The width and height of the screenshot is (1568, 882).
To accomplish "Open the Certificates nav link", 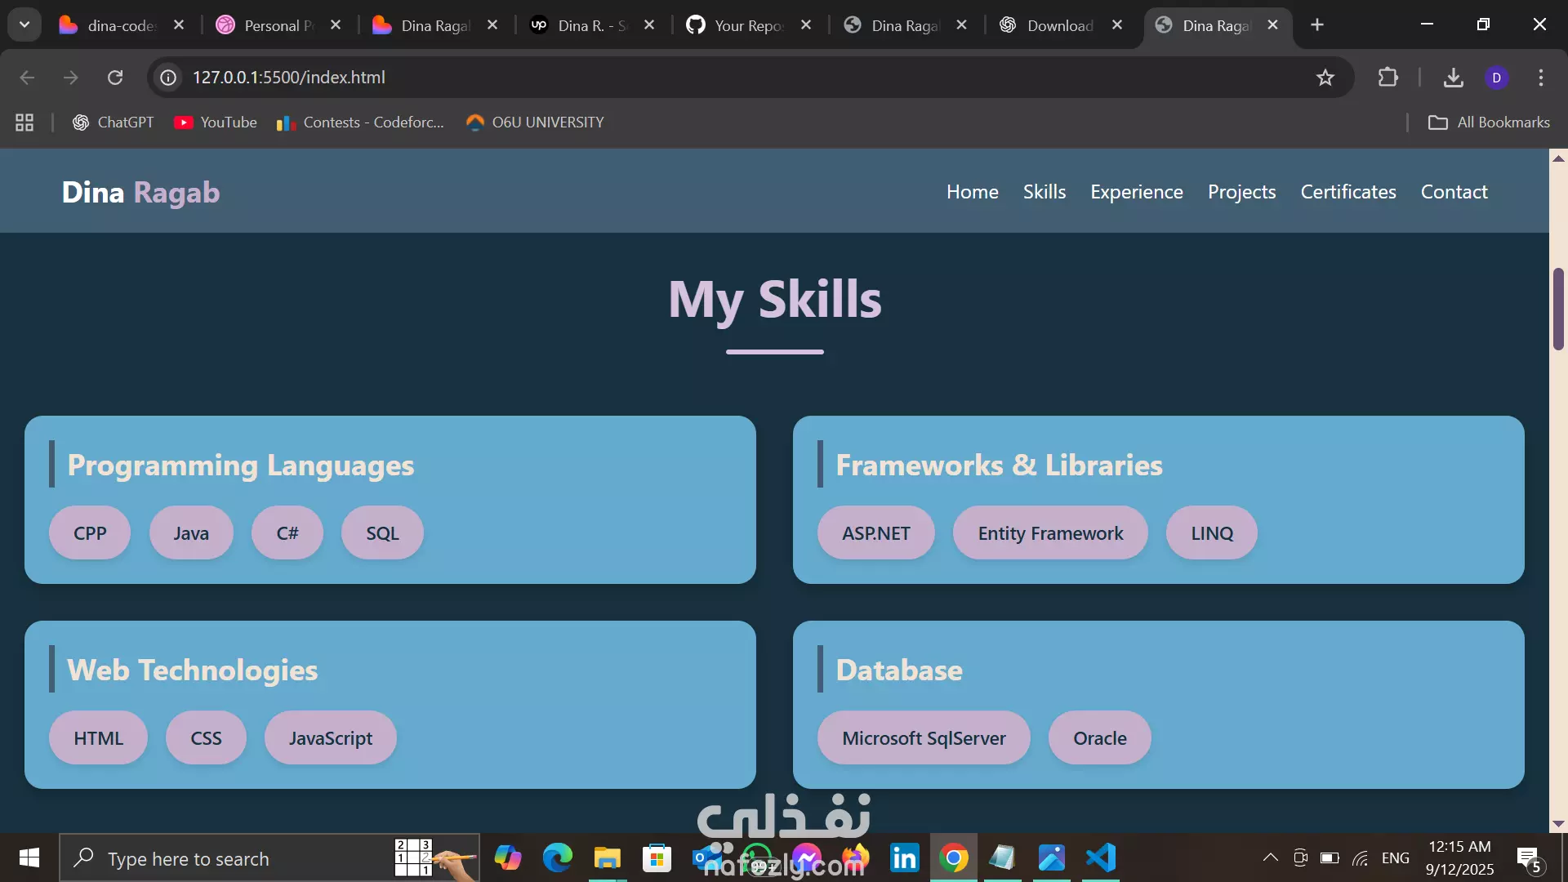I will (1347, 192).
